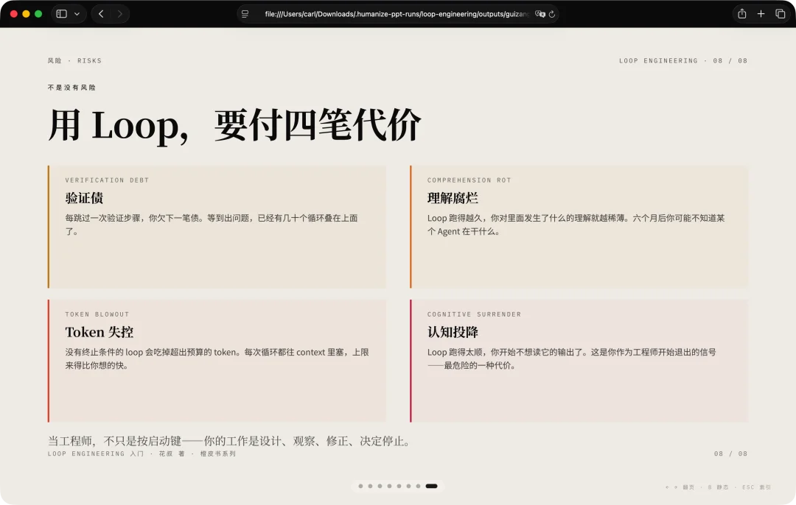The image size is (796, 505).
Task: Close the window with the red button
Action: click(14, 14)
